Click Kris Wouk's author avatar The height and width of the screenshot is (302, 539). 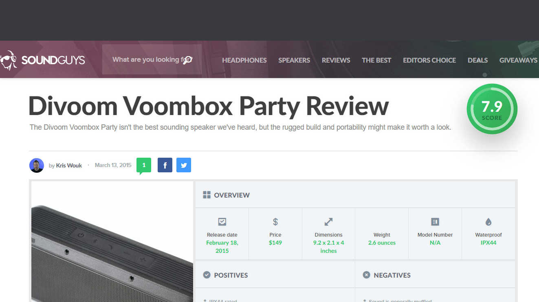coord(37,165)
